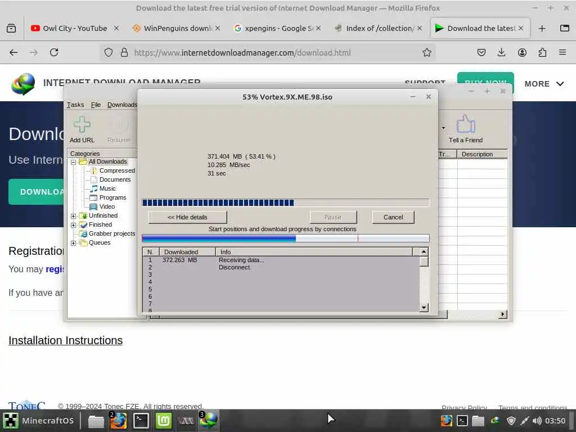Switch to the Firefox taskbar icon
The image size is (576, 432).
click(x=118, y=421)
